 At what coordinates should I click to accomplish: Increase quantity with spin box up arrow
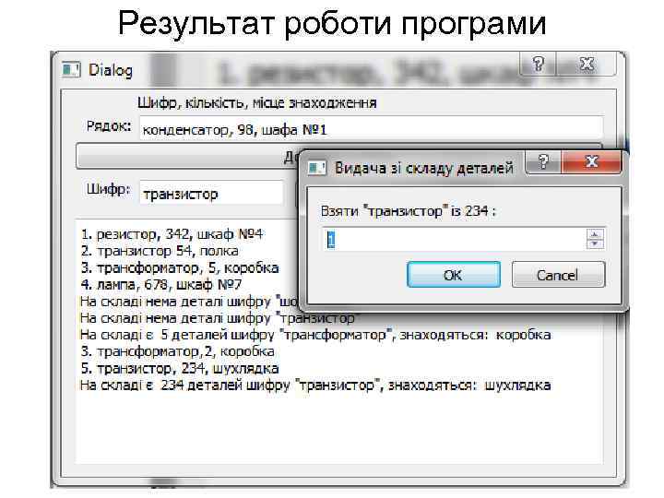[x=595, y=233]
